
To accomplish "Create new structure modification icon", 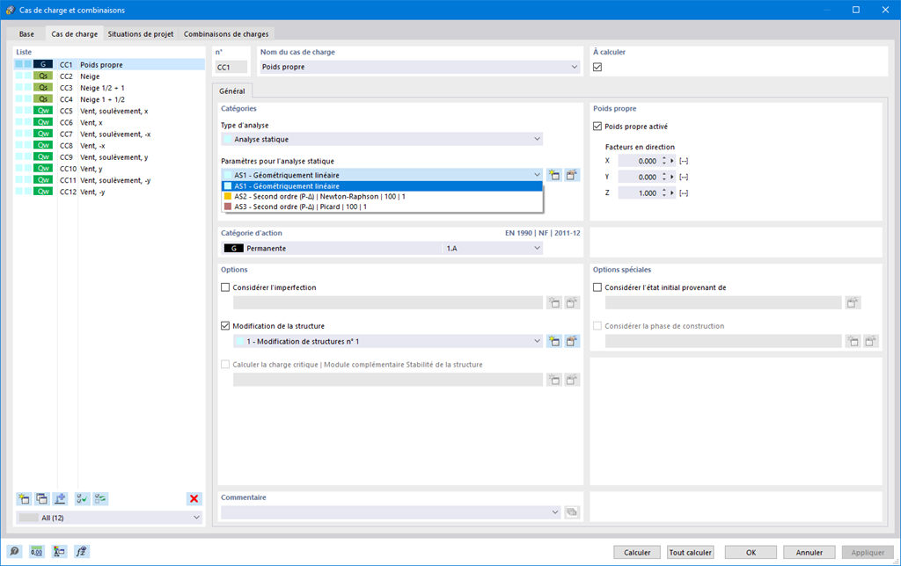I will click(554, 341).
